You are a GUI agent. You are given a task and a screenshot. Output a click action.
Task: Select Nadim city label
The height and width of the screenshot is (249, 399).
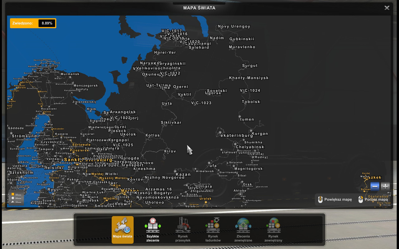[x=217, y=38]
